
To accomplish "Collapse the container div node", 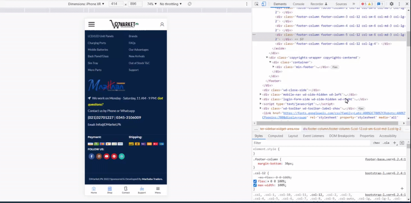I will 270,62.
